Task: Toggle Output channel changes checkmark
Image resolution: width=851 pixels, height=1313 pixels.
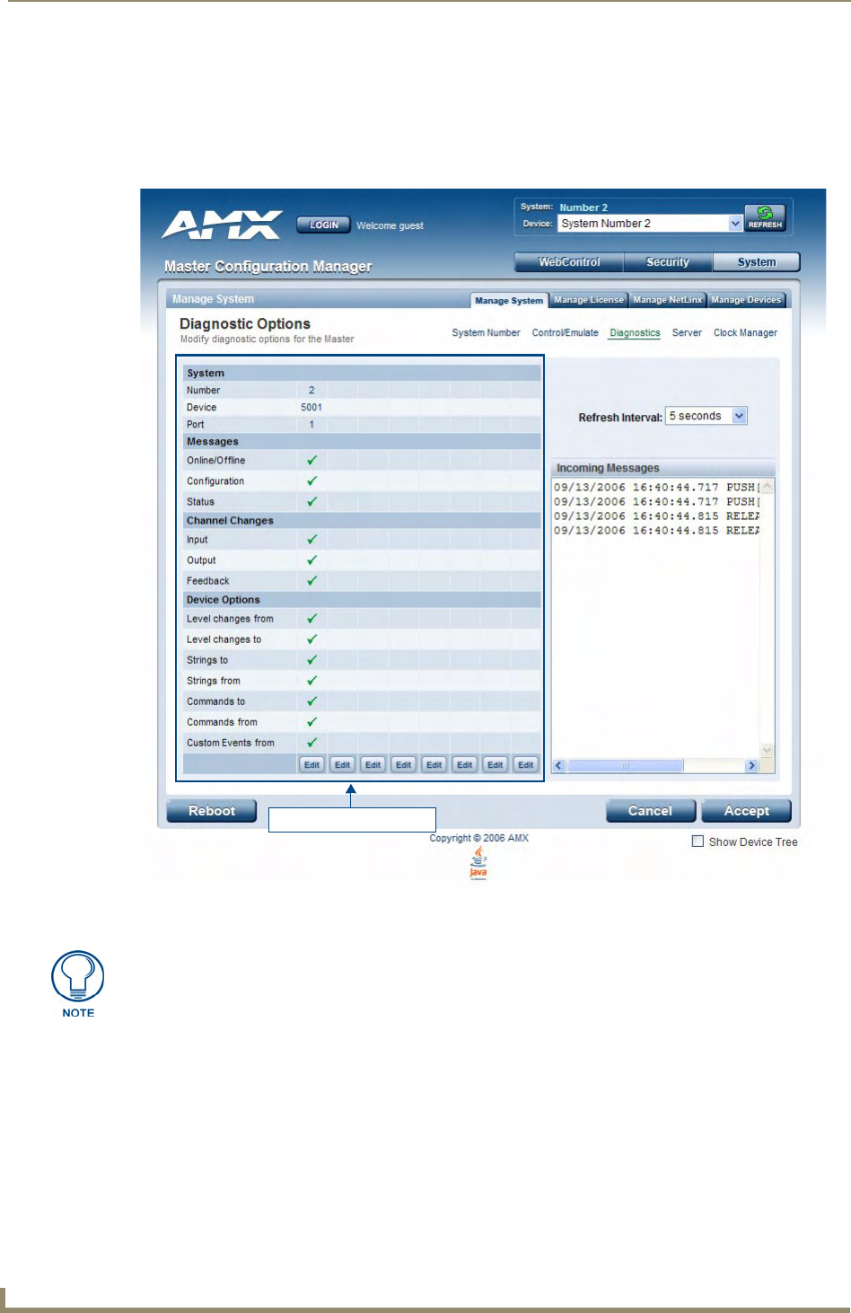Action: click(x=311, y=560)
